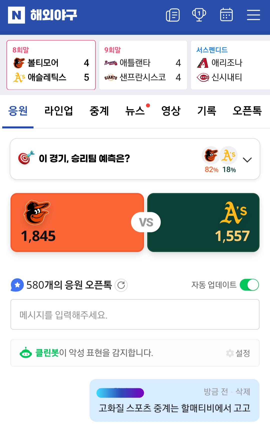Refresh the cheer open talk list
Image resolution: width=270 pixels, height=426 pixels.
[121, 285]
